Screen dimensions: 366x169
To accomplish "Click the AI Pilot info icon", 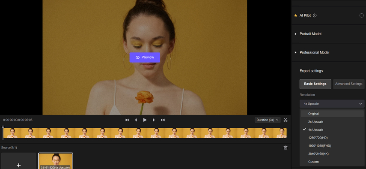I will pyautogui.click(x=315, y=15).
